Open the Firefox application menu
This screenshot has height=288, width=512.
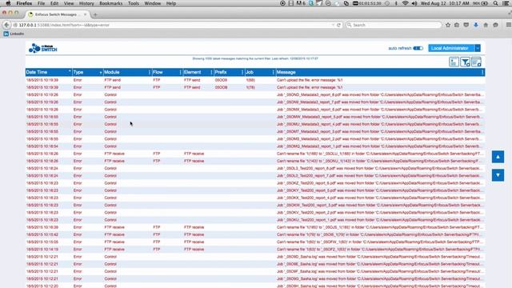pyautogui.click(x=24, y=3)
